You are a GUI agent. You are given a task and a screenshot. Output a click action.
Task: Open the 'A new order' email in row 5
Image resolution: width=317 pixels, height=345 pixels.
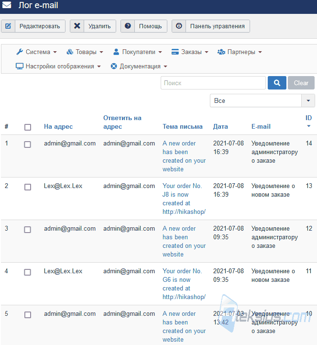pos(184,326)
